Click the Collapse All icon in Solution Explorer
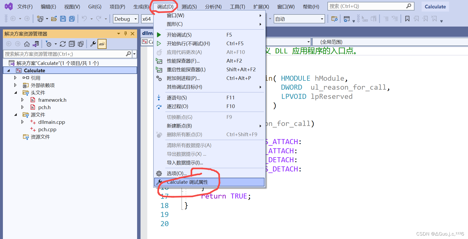The height and width of the screenshot is (239, 468). coord(72,44)
